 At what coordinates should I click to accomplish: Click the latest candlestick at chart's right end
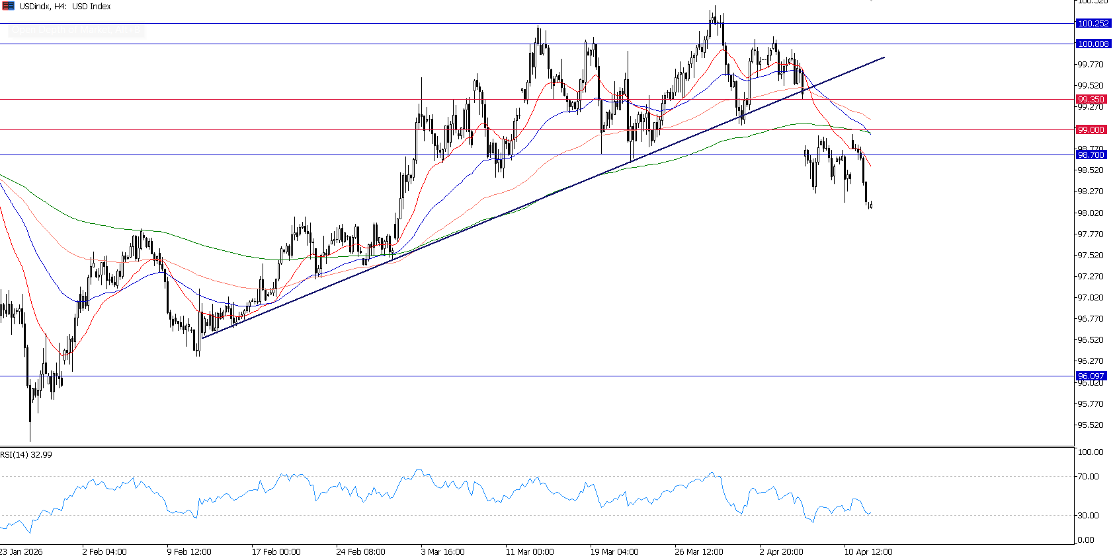coord(870,205)
